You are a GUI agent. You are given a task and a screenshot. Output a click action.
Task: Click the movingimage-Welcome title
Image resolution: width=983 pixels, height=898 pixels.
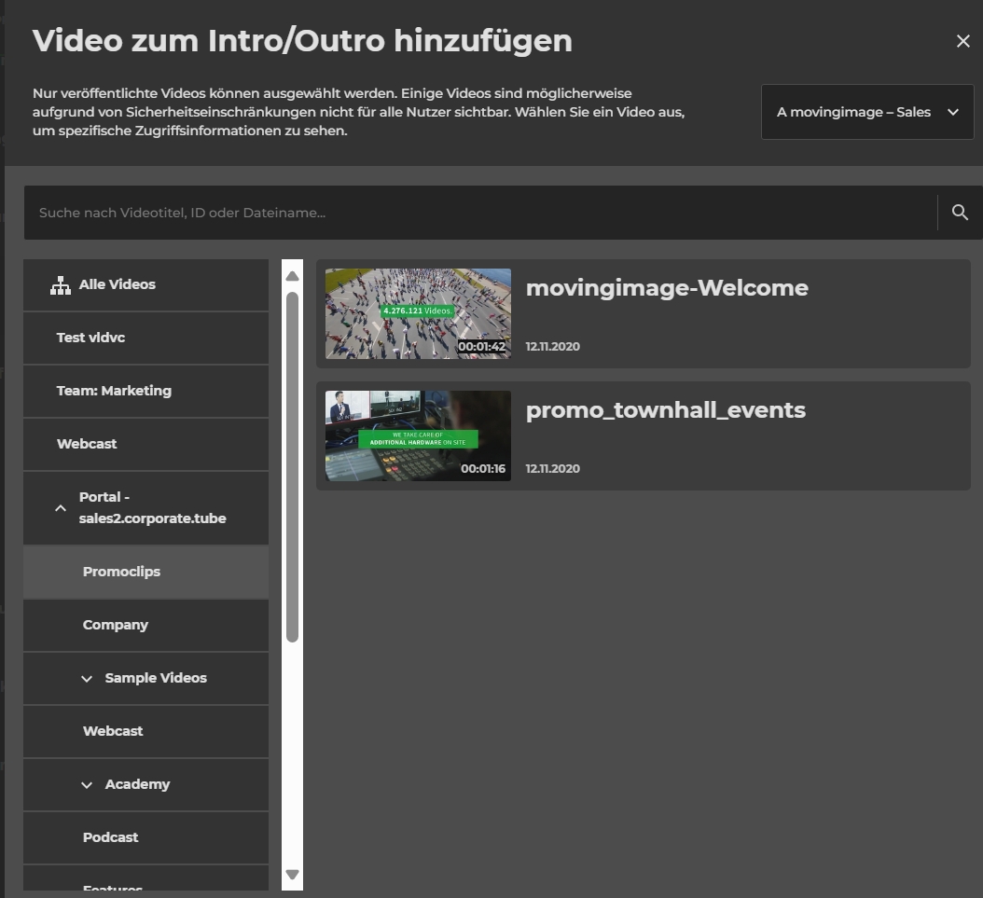tap(667, 288)
